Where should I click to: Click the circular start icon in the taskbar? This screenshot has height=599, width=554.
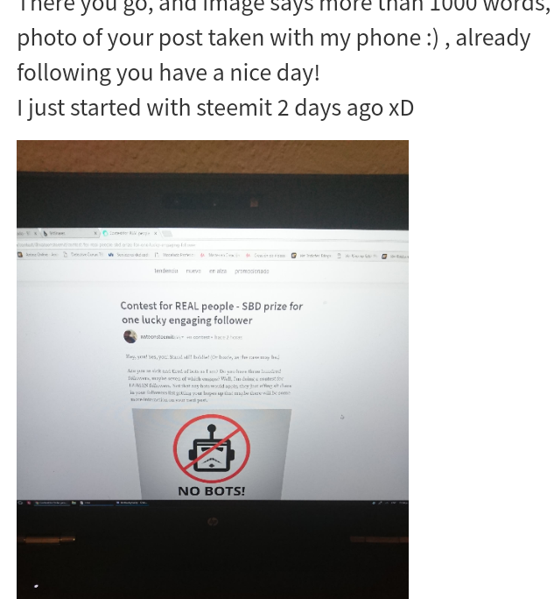[x=20, y=503]
